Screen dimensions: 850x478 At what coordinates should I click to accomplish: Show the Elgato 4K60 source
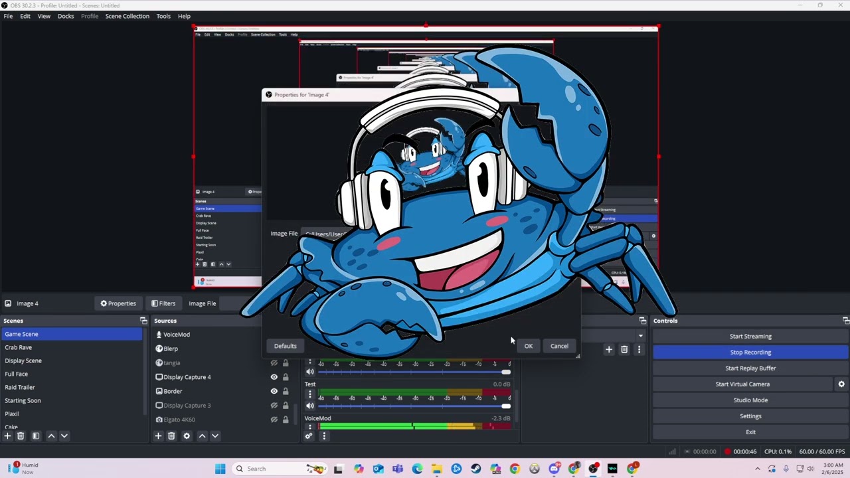(274, 420)
